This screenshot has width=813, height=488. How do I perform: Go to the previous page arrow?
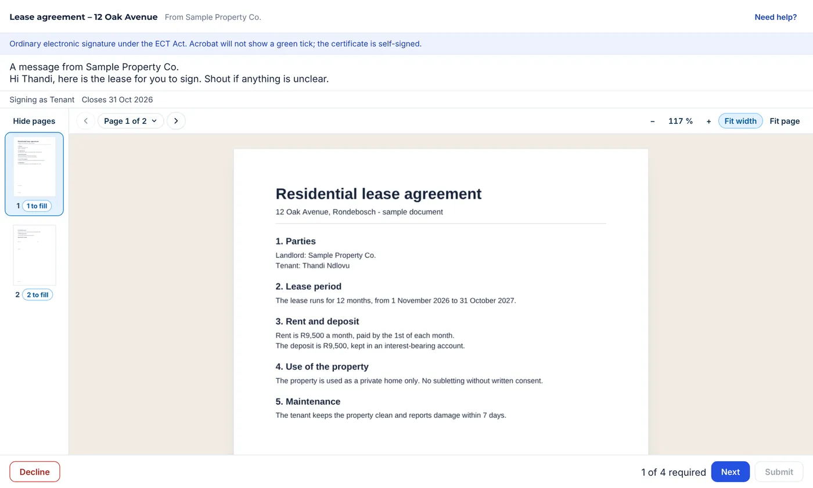pos(86,121)
